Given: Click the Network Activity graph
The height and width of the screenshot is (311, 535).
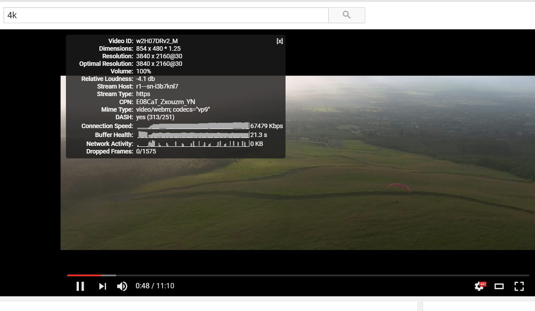Looking at the screenshot, I should [x=193, y=144].
